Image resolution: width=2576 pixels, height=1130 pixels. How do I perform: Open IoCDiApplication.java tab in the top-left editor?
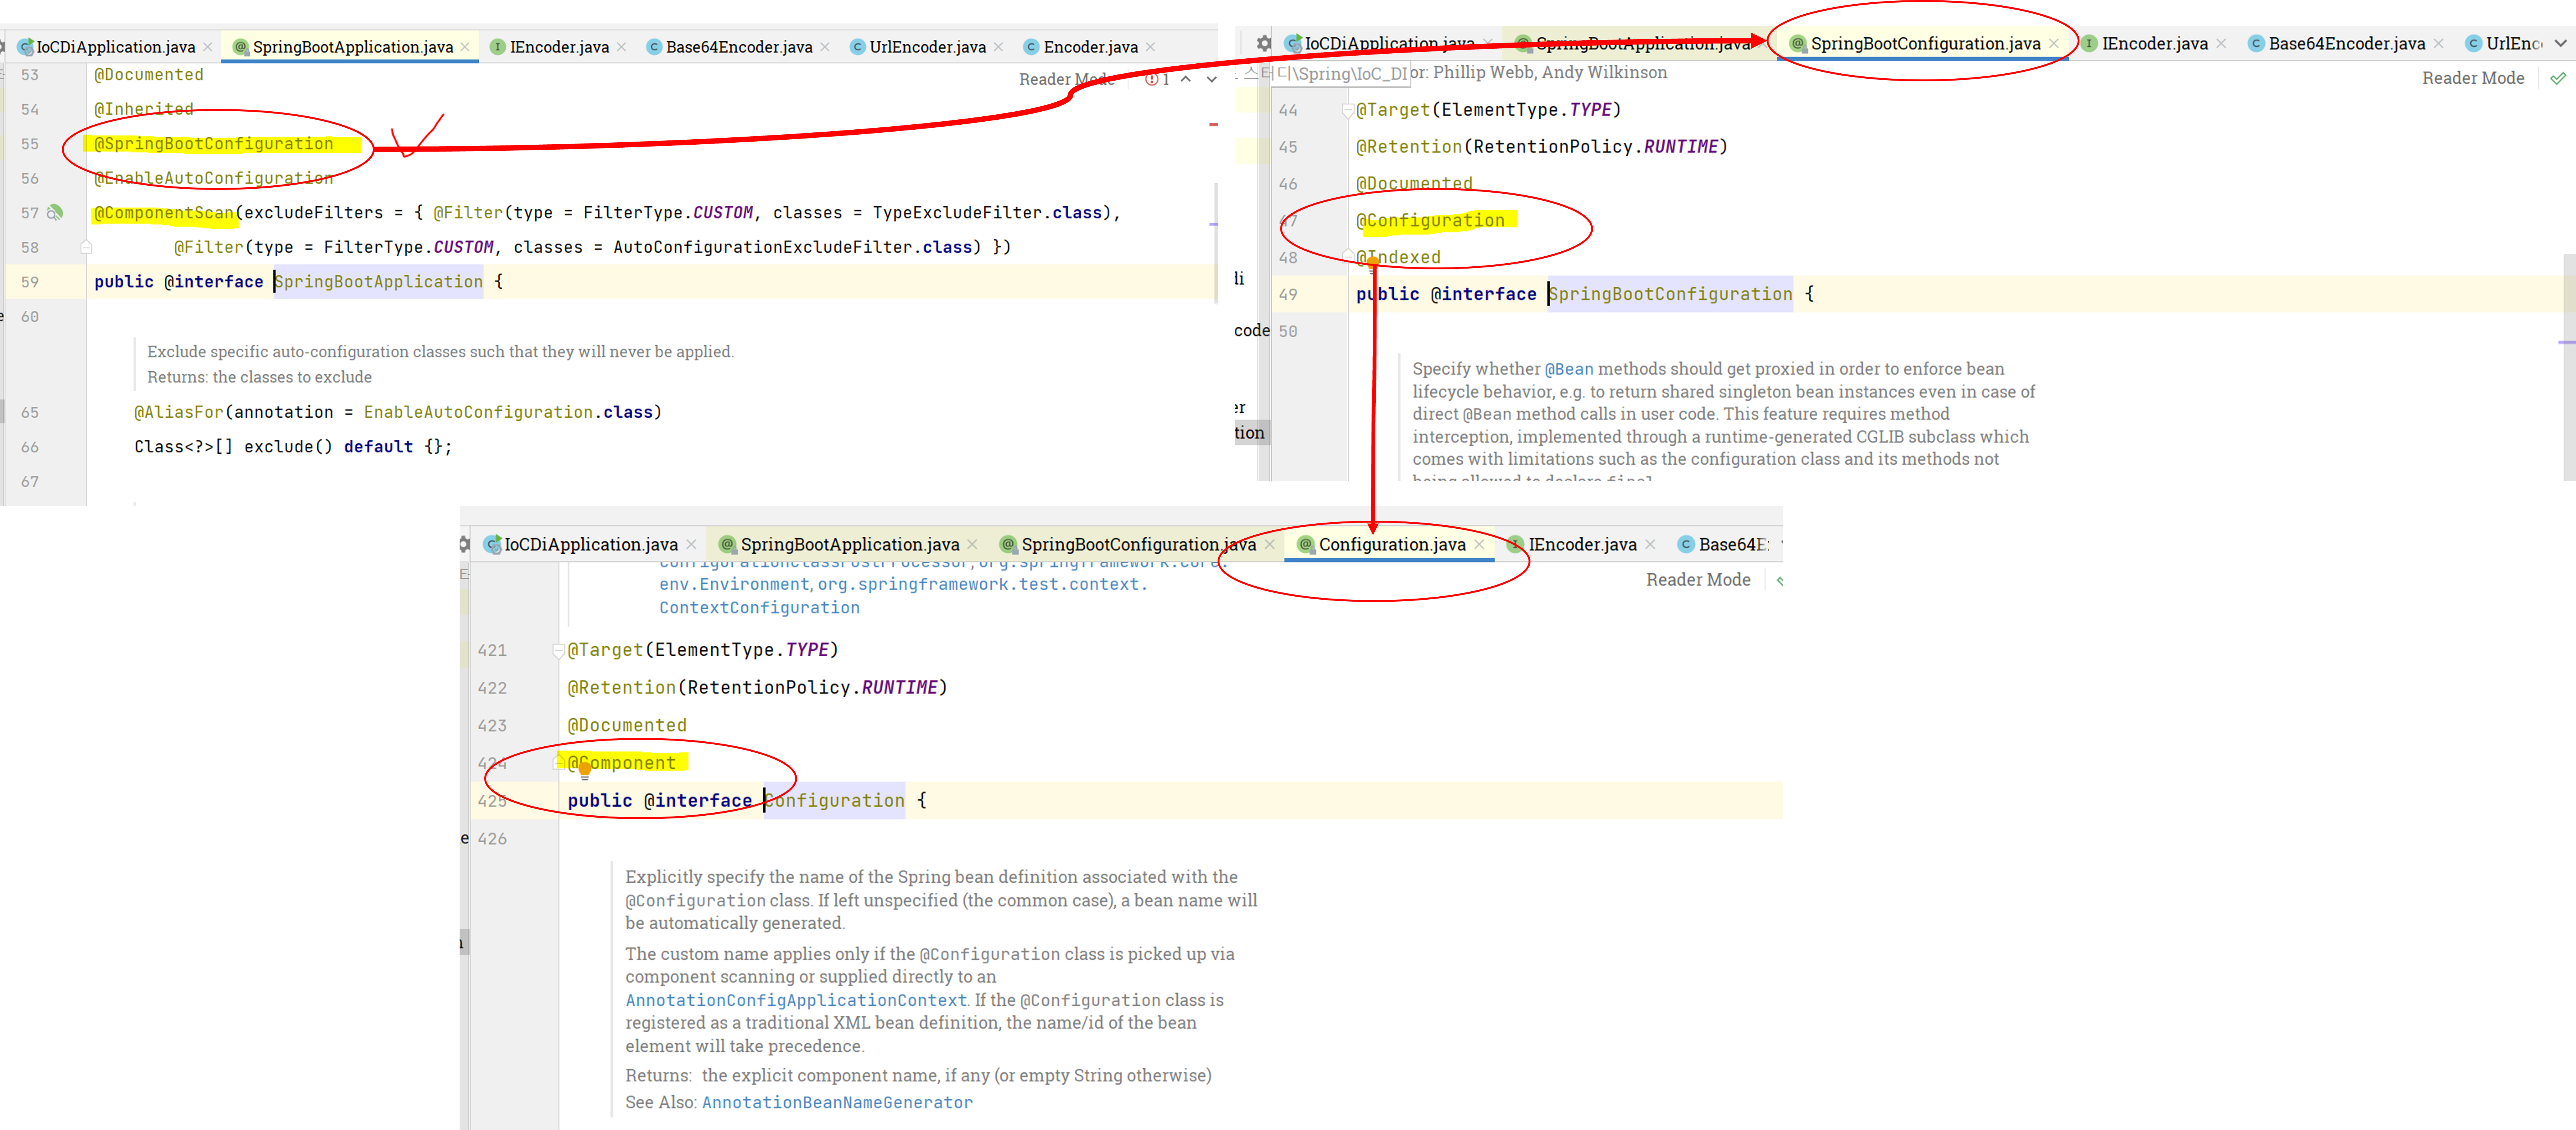[x=115, y=47]
